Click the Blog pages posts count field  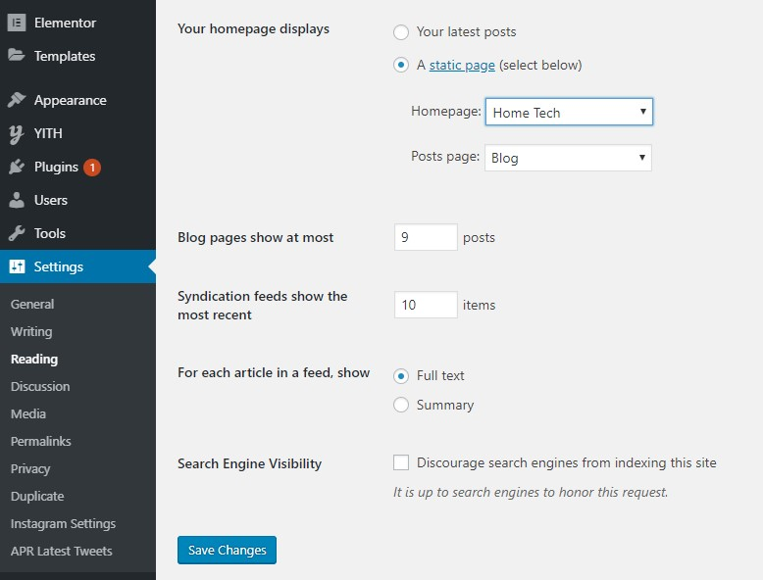click(x=426, y=237)
